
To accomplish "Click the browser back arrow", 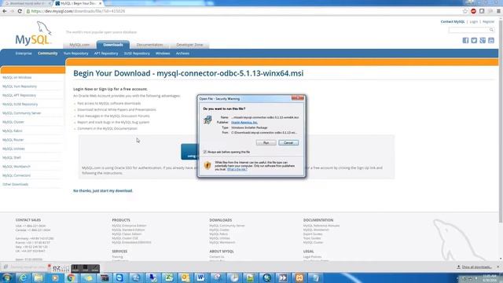I will [5, 11].
